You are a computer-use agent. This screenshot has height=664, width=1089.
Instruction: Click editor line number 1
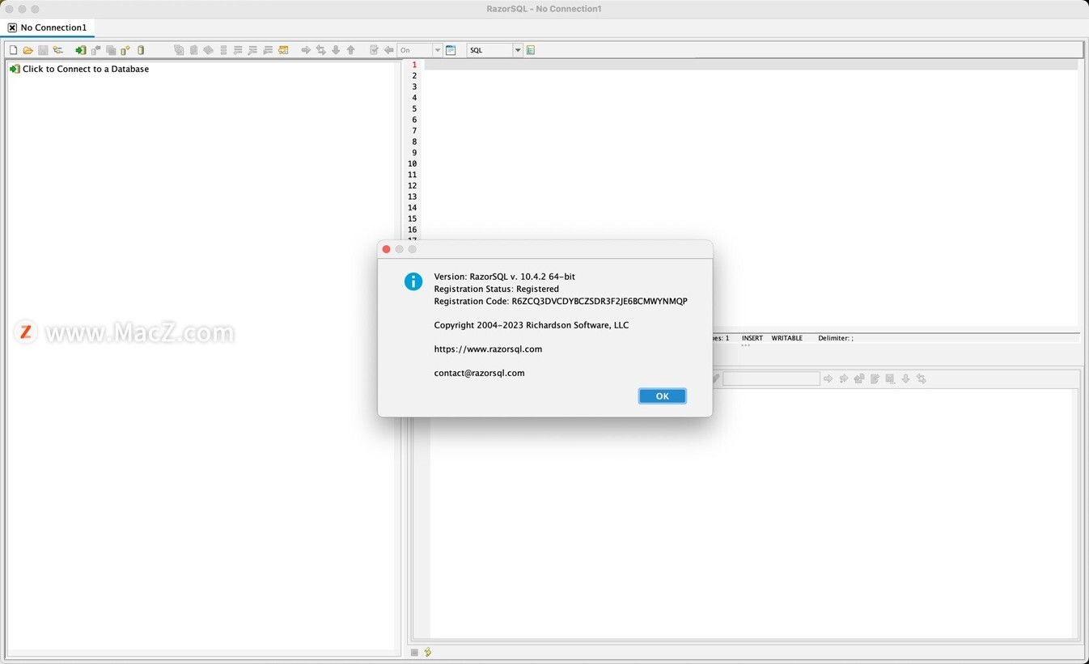[414, 65]
